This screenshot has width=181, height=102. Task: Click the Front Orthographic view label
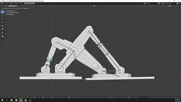click(x=11, y=11)
